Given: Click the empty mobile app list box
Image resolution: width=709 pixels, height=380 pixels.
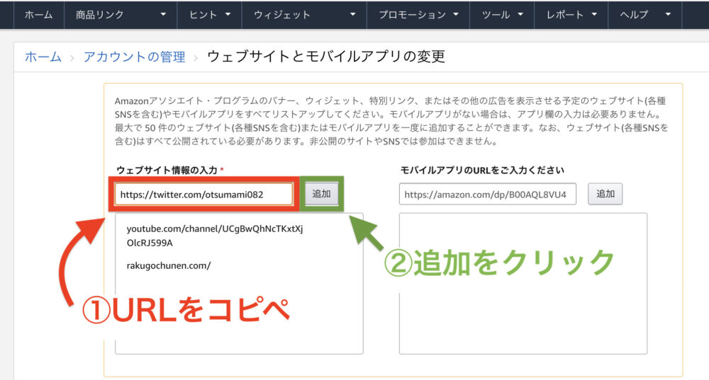Looking at the screenshot, I should coord(523,284).
